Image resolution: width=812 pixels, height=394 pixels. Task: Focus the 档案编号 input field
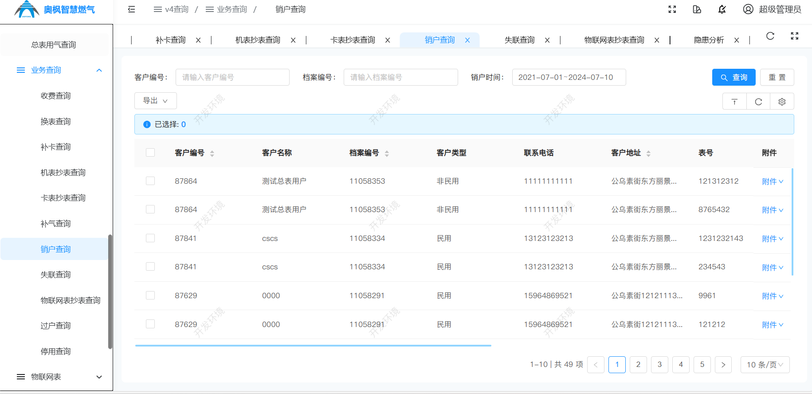click(x=401, y=77)
